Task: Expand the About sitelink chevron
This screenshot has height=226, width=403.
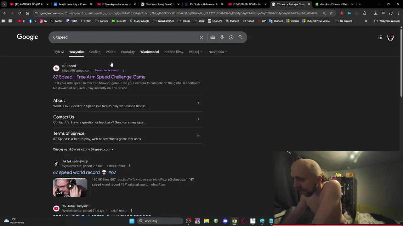Action: tap(198, 103)
